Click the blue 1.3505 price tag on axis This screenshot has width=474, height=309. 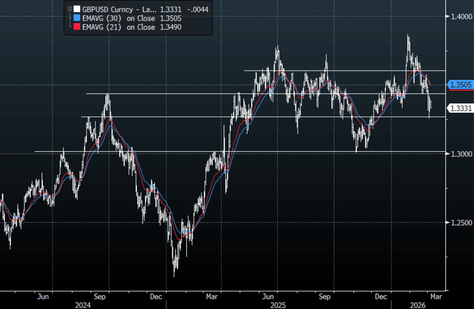click(x=459, y=85)
